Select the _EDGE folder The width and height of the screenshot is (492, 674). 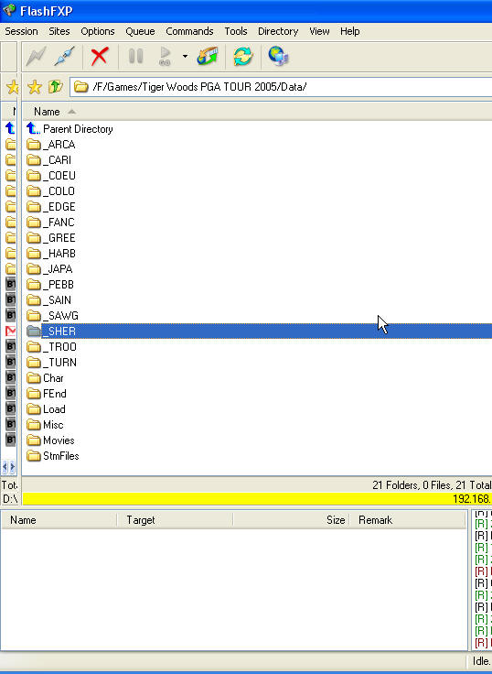pos(50,207)
